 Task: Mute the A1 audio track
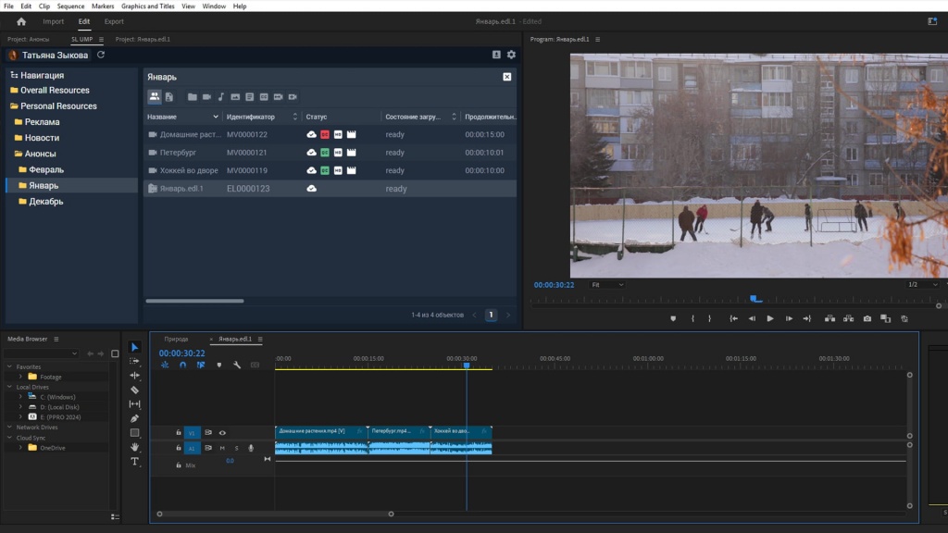pyautogui.click(x=222, y=448)
